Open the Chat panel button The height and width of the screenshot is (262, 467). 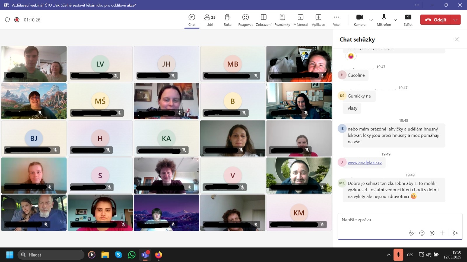coord(192,20)
